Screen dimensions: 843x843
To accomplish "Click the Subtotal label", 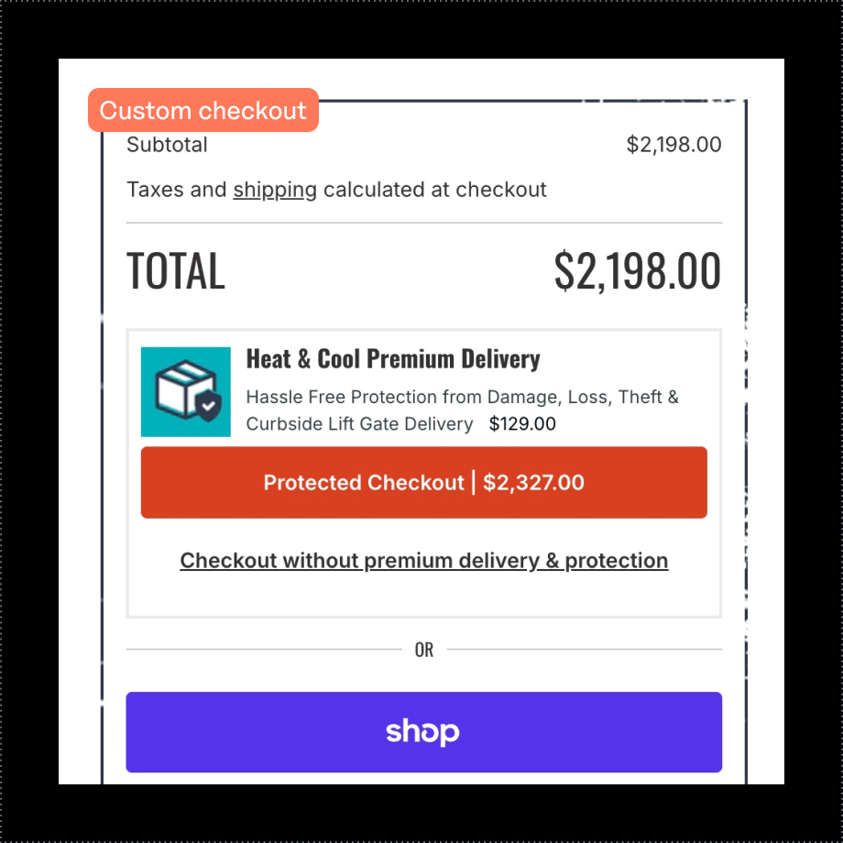I will pyautogui.click(x=167, y=145).
